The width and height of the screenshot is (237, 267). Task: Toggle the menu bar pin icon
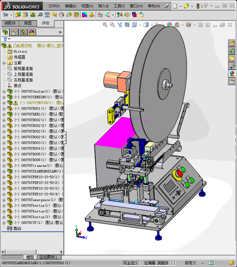167,6
